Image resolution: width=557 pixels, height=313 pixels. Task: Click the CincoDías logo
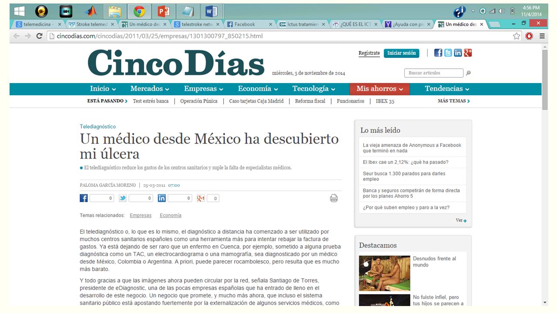click(x=176, y=62)
